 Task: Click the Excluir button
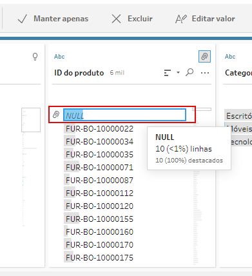coord(132,19)
